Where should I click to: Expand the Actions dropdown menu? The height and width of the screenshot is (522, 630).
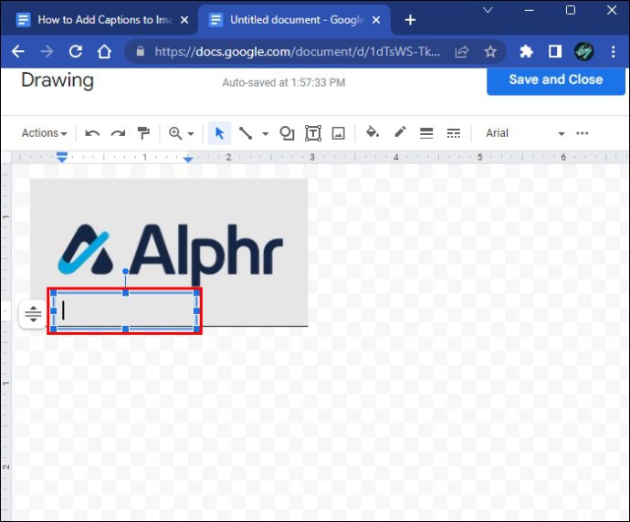coord(44,133)
